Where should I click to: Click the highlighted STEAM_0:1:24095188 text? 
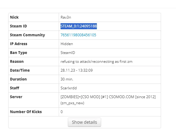[79, 26]
